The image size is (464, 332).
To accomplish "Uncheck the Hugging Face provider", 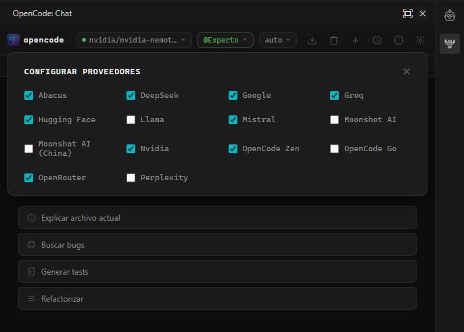I will (28, 119).
